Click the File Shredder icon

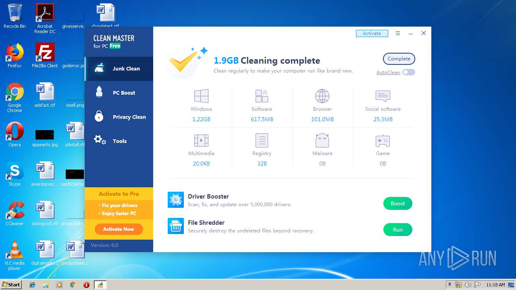coord(176,226)
